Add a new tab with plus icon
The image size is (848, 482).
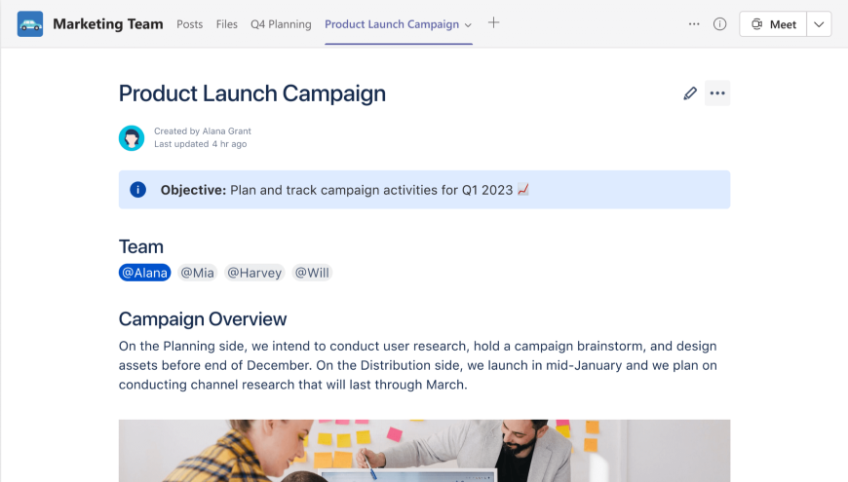[x=493, y=23]
